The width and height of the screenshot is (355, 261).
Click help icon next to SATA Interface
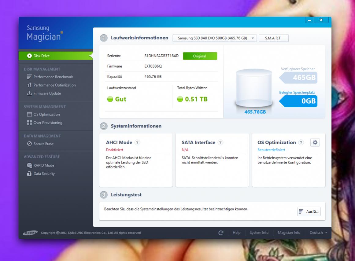(220, 142)
